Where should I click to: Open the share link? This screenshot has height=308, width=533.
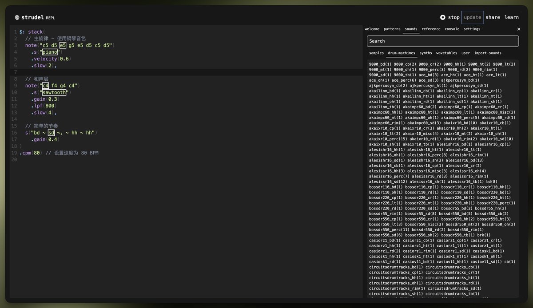(x=493, y=17)
